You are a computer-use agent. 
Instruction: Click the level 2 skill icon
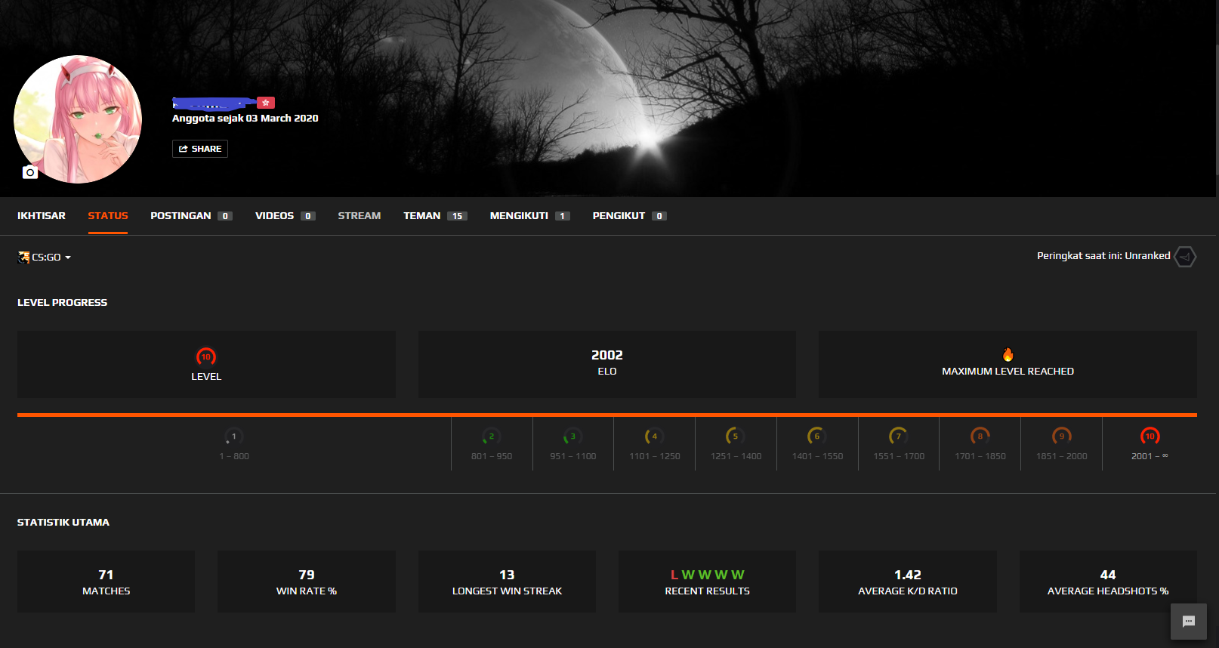point(491,436)
